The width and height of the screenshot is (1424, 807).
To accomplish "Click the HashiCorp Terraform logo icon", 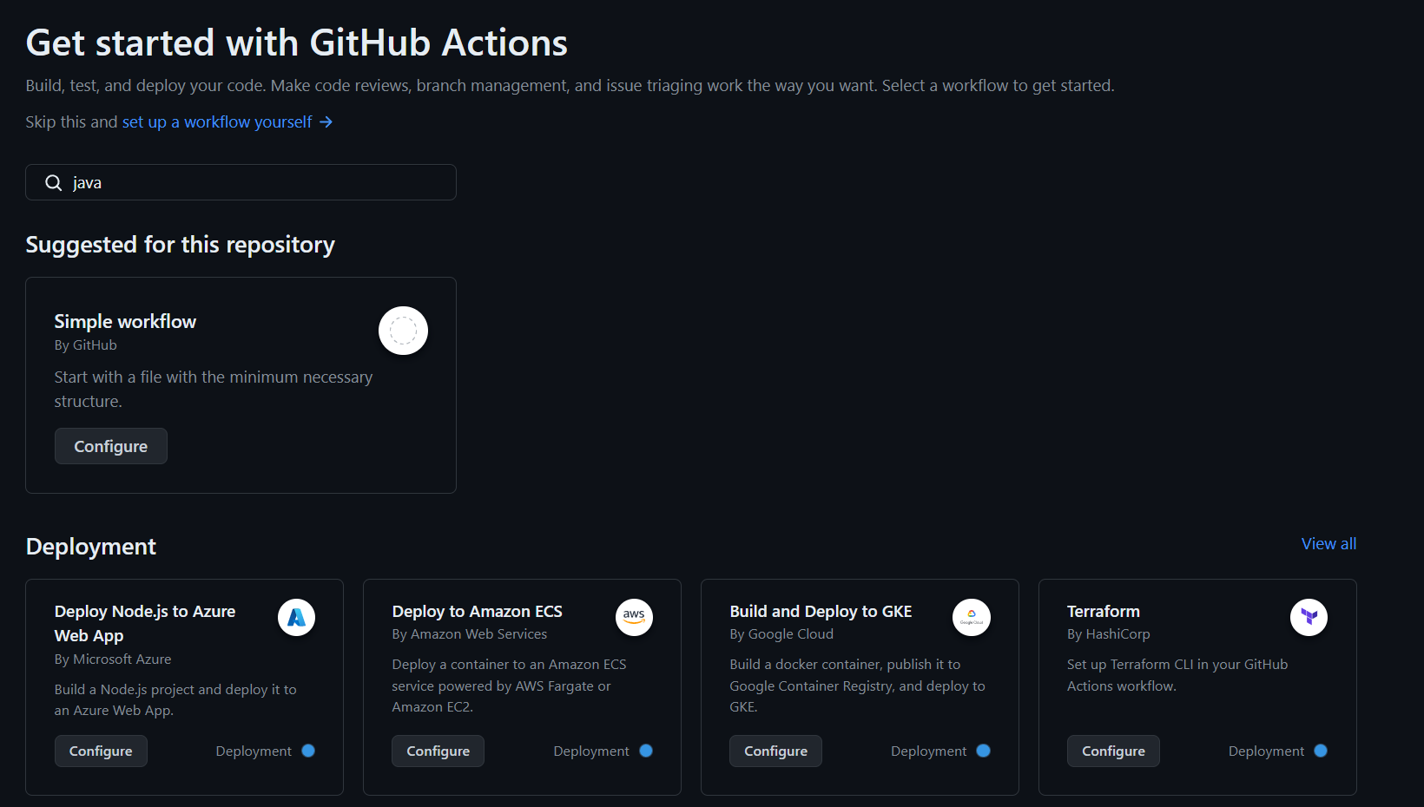I will pos(1309,618).
